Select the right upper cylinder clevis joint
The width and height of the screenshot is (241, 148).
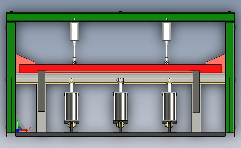[167, 62]
